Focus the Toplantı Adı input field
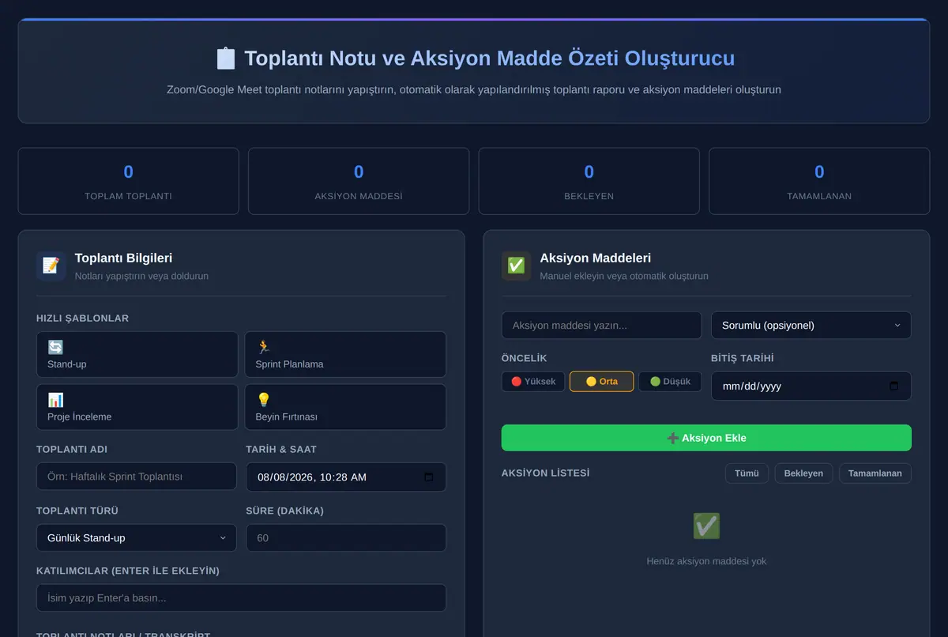Image resolution: width=948 pixels, height=637 pixels. tap(137, 477)
